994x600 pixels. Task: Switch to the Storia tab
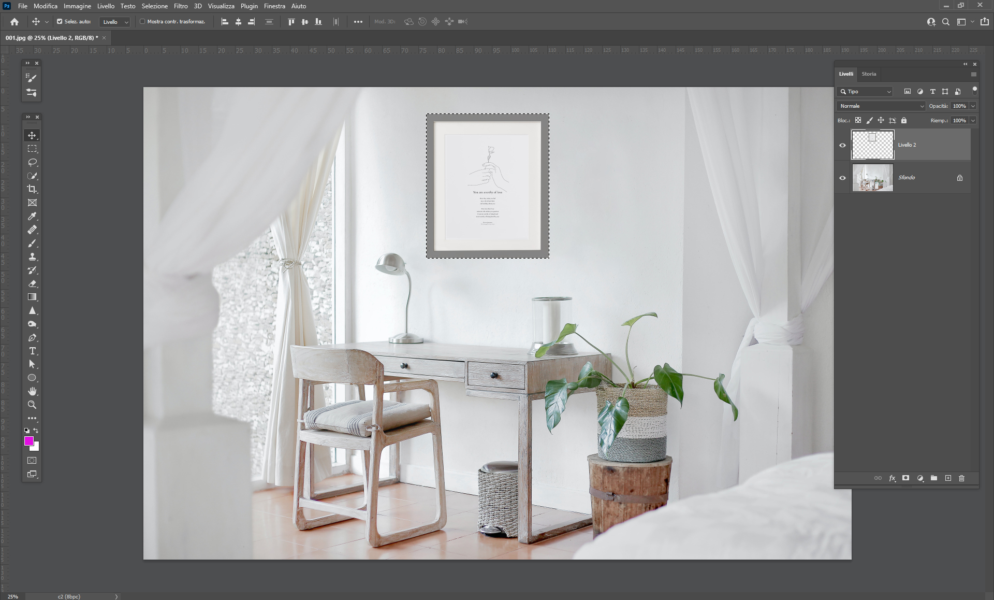pyautogui.click(x=869, y=74)
